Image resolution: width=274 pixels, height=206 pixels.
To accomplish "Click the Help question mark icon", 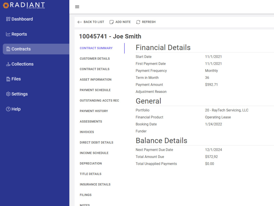I will pos(8,109).
